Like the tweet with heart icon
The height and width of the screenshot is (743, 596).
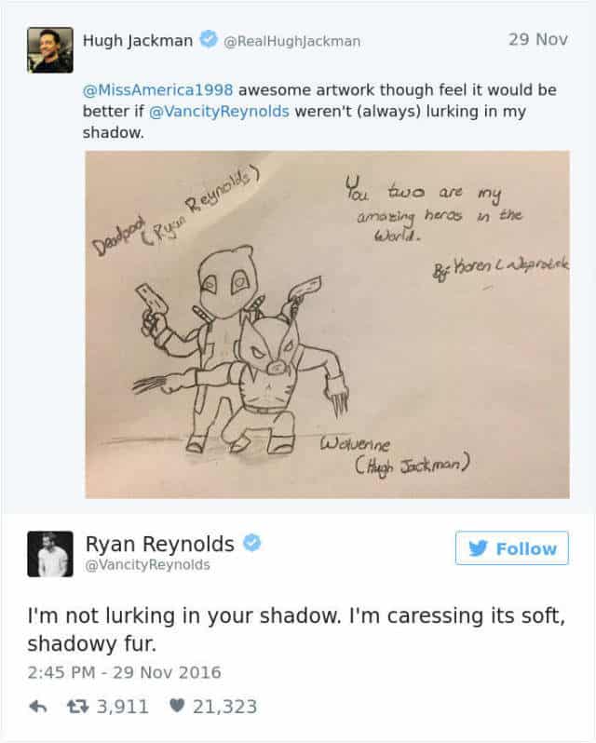pos(177,706)
